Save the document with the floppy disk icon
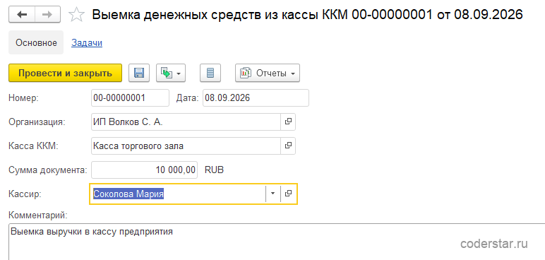 [x=139, y=73]
